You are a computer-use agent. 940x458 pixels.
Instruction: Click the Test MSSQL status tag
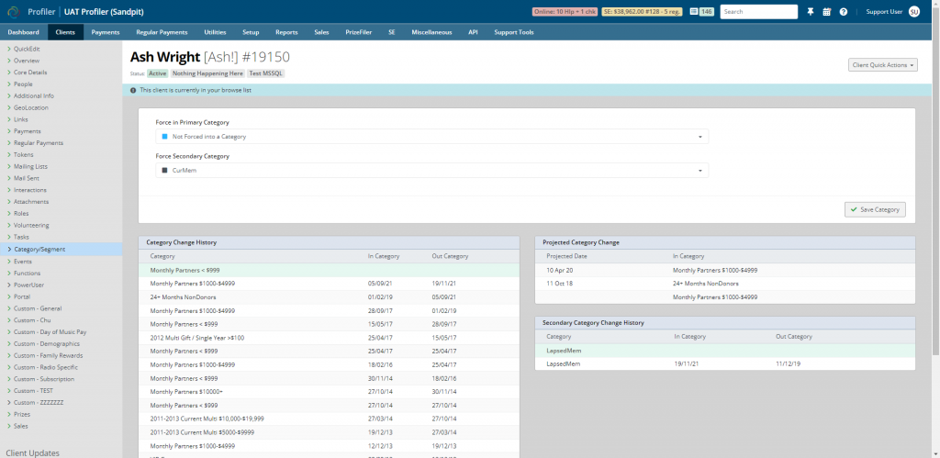click(x=265, y=73)
